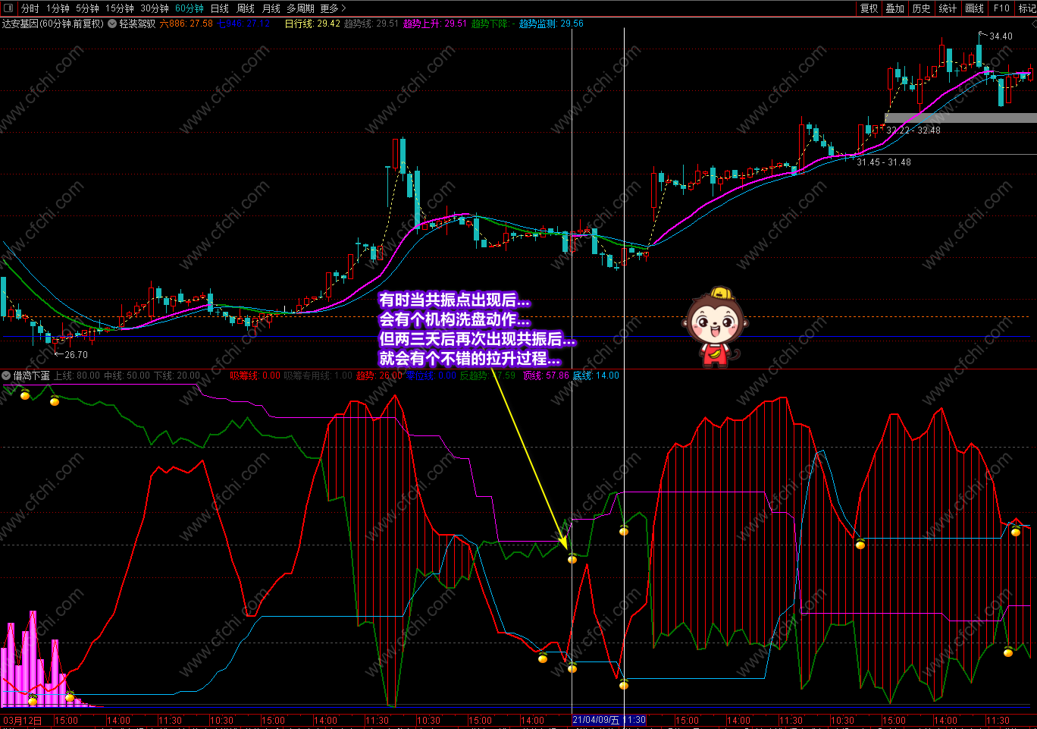Click the 吸筹线: 0.00 label
1037x729 pixels.
(255, 375)
